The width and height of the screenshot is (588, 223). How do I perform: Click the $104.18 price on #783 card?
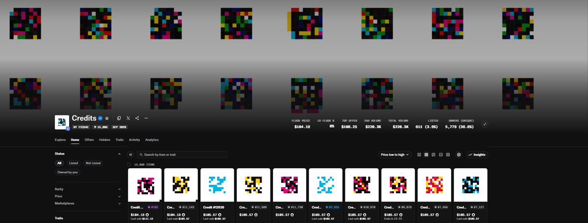[x=137, y=215]
